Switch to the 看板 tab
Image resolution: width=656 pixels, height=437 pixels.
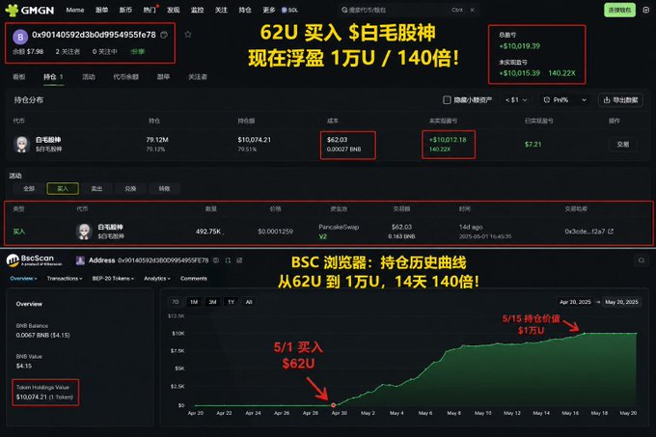(19, 77)
